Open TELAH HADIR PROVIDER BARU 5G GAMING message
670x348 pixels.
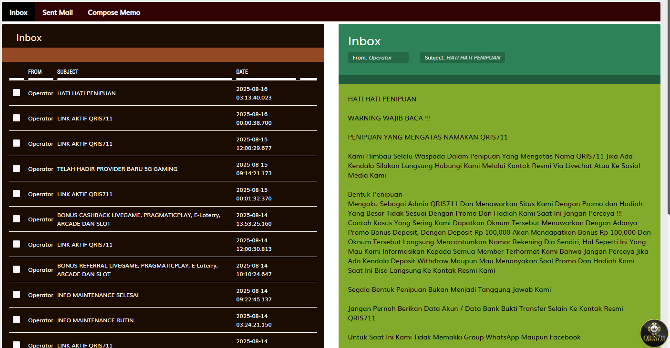pyautogui.click(x=117, y=169)
